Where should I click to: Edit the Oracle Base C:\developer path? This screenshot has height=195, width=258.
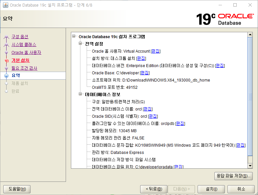tap(145, 73)
